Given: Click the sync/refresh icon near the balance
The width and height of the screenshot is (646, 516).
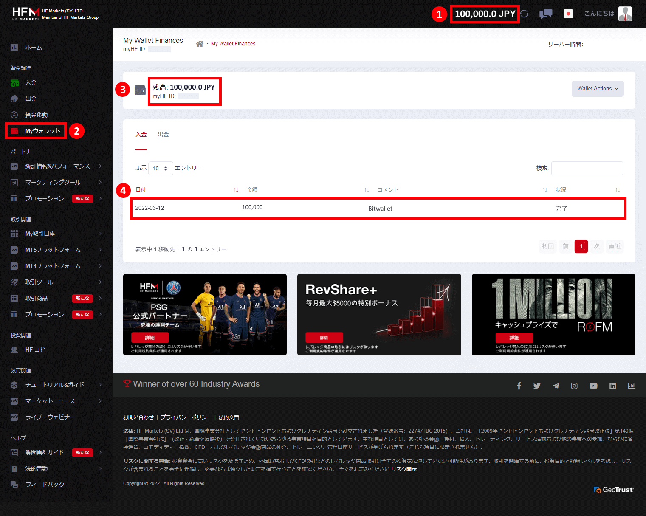Looking at the screenshot, I should pos(524,13).
